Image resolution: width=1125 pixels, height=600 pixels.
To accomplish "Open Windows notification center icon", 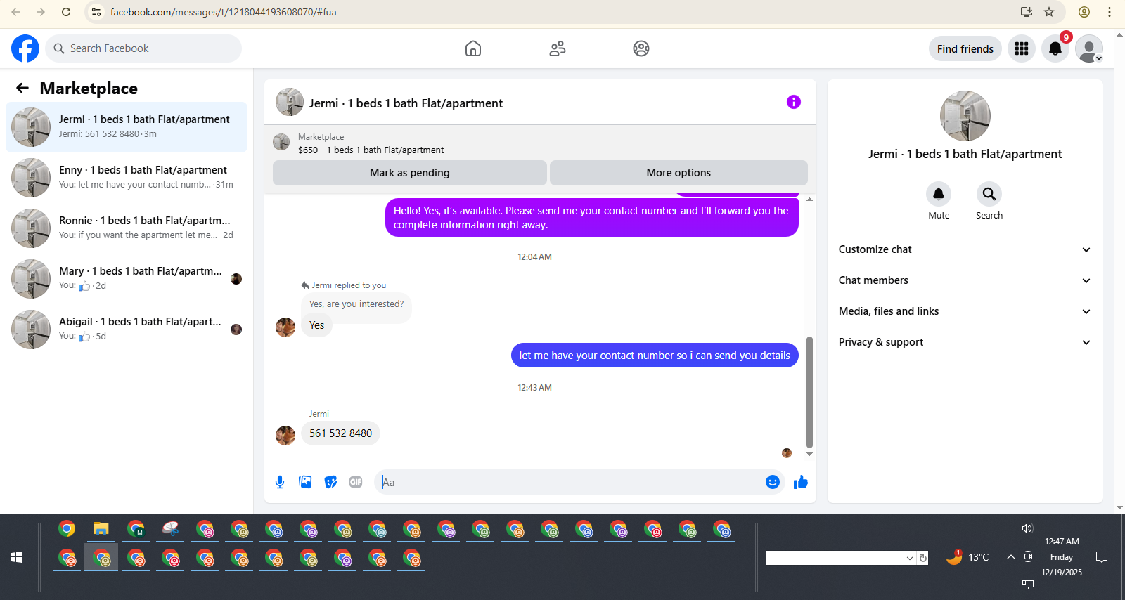I will pos(1102,557).
